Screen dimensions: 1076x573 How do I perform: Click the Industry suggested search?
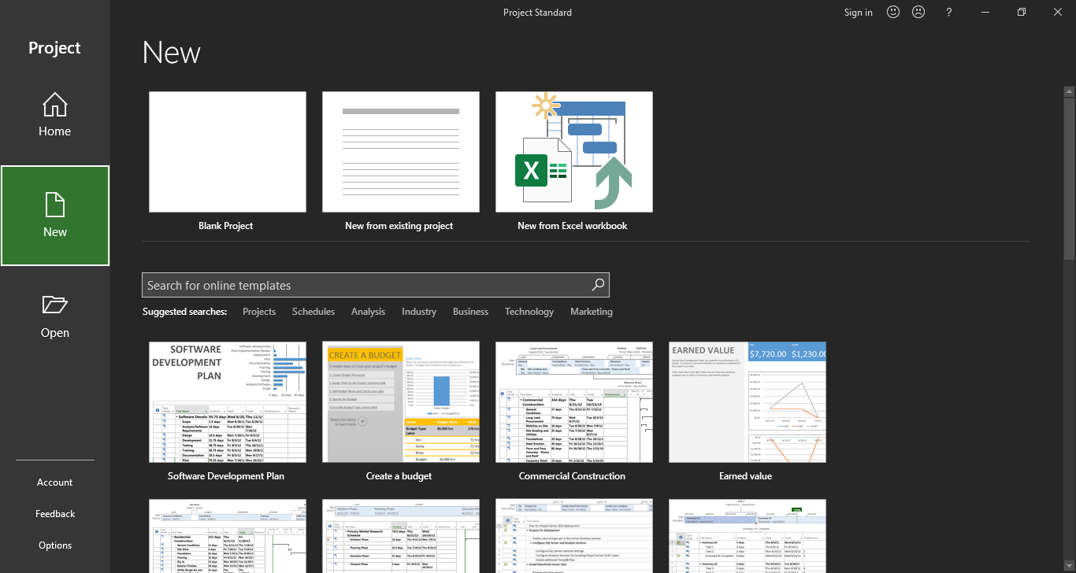click(x=418, y=312)
